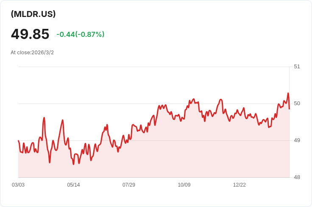Click the last data point ending the red line

[x=289, y=109]
